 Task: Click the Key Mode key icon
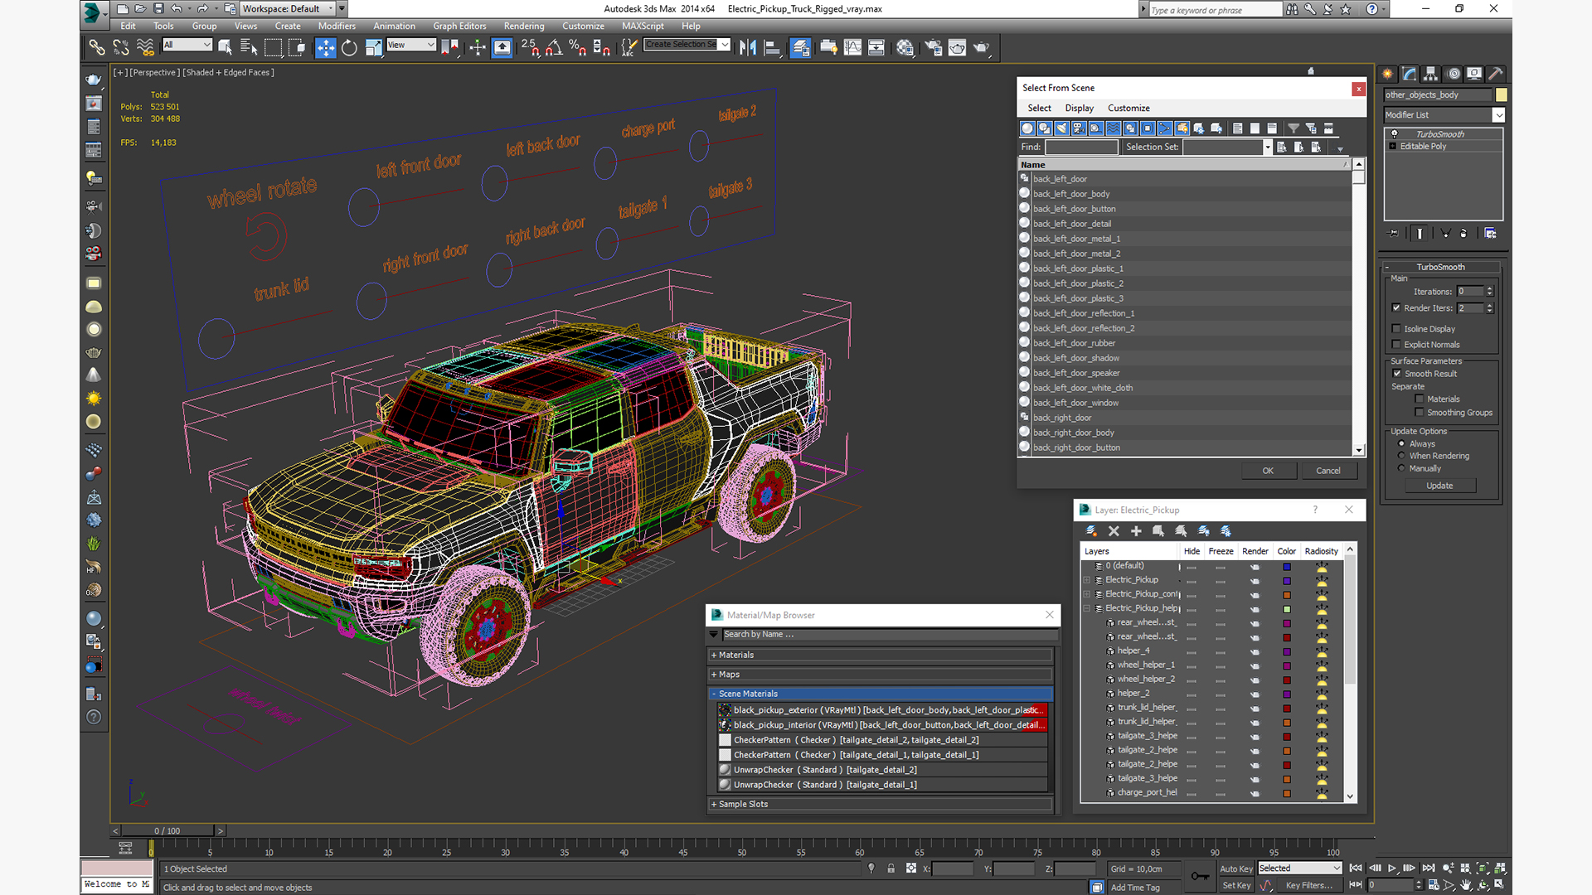[x=1200, y=876]
